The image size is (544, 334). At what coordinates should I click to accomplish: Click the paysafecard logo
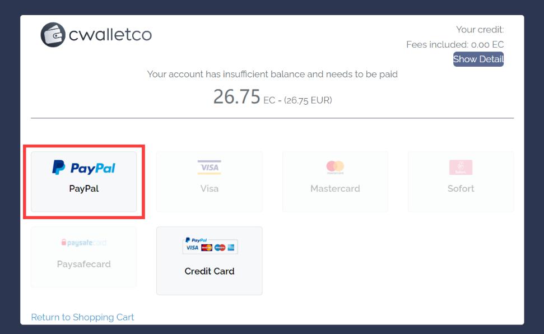83,243
